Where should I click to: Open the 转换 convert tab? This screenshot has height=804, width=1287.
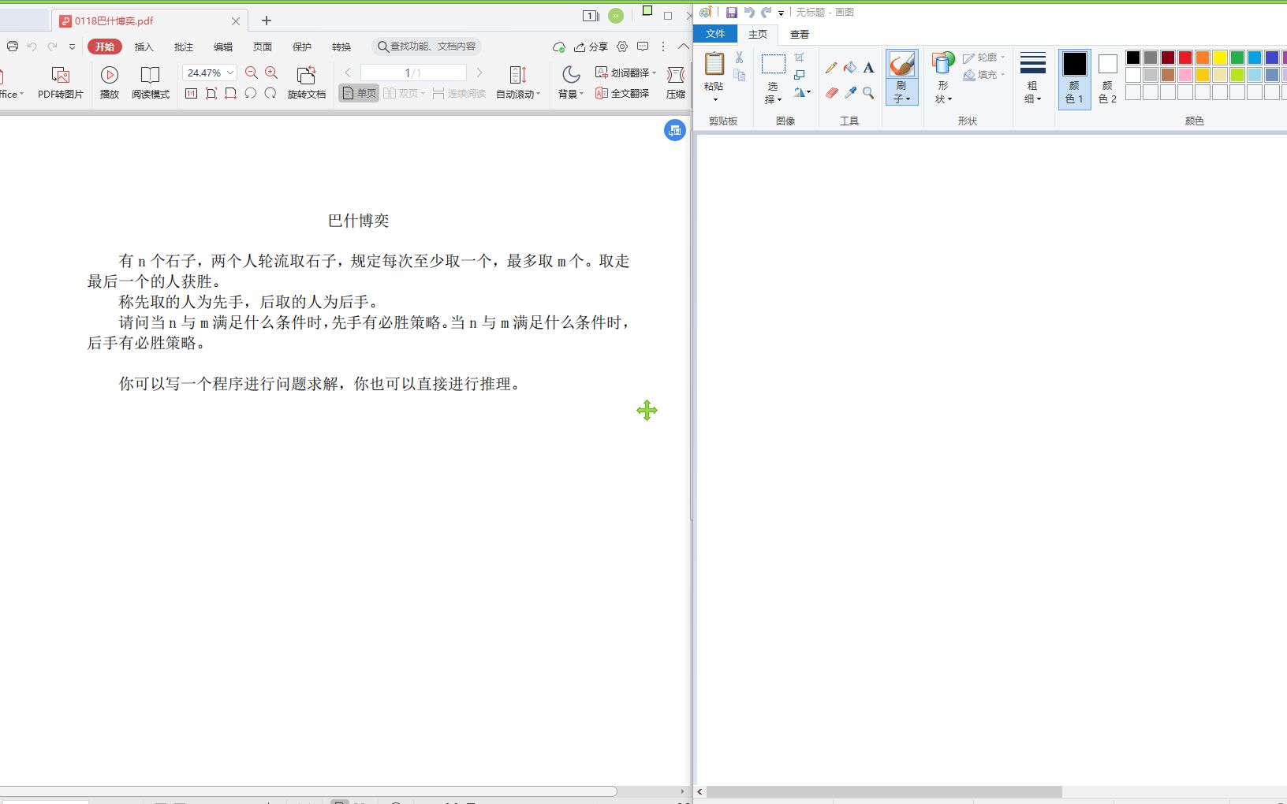tap(341, 47)
